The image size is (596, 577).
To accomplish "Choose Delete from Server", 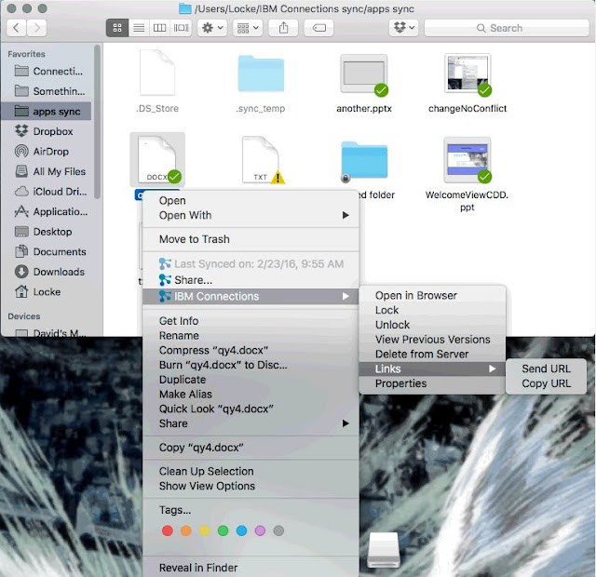I will click(x=432, y=355).
